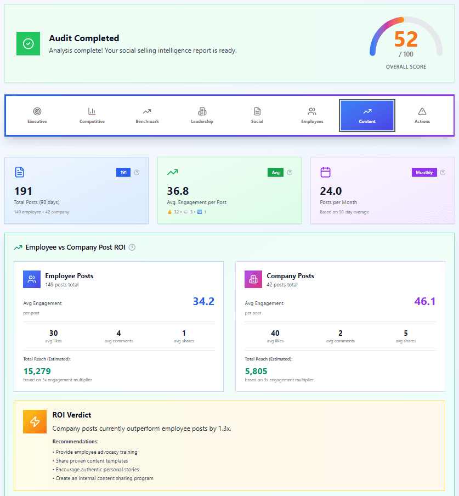Click the 46.1 company avg engagement value
459x496 pixels.
[425, 301]
